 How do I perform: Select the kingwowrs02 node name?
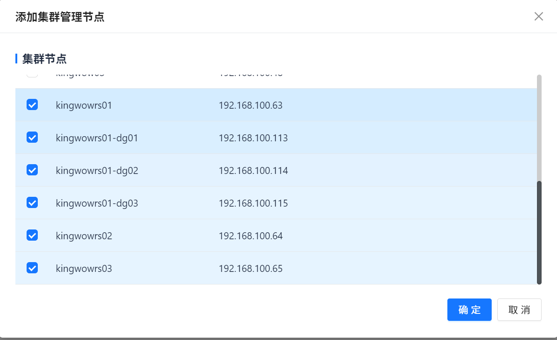(x=84, y=236)
